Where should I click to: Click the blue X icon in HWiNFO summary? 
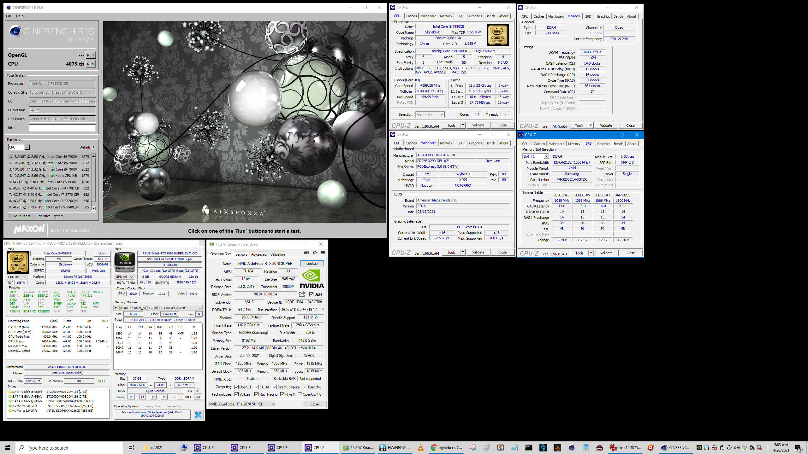(x=198, y=415)
